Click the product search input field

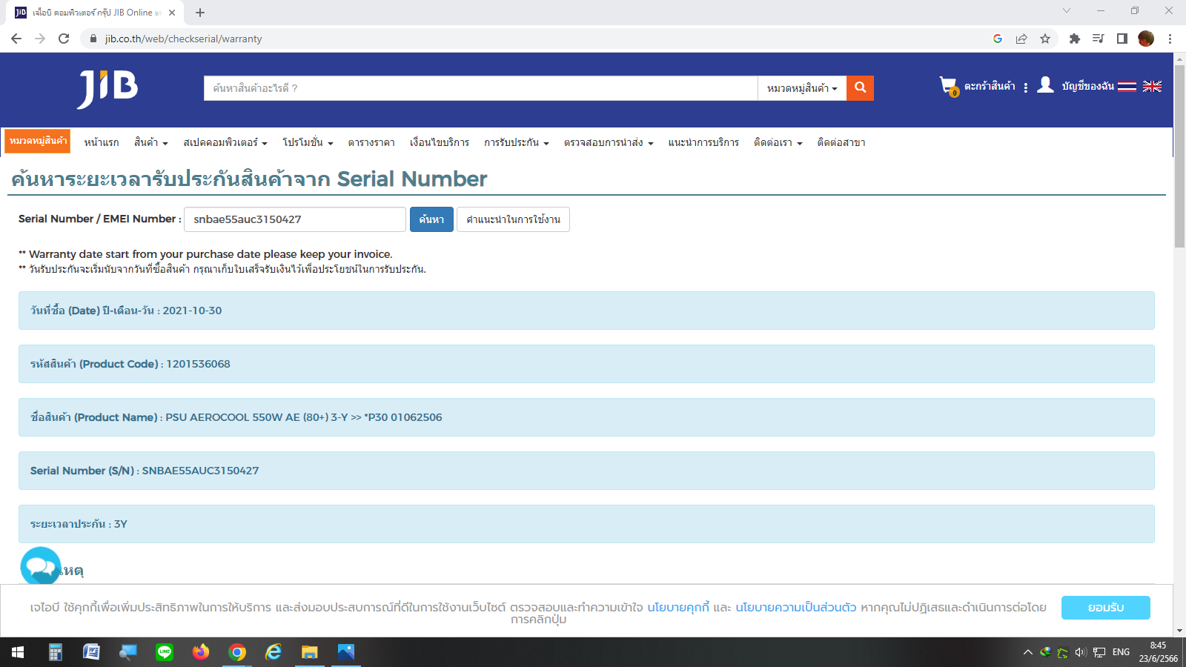[x=481, y=88]
